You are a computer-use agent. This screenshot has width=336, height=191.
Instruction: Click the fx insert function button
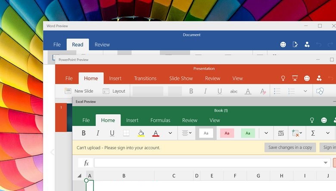(x=86, y=163)
